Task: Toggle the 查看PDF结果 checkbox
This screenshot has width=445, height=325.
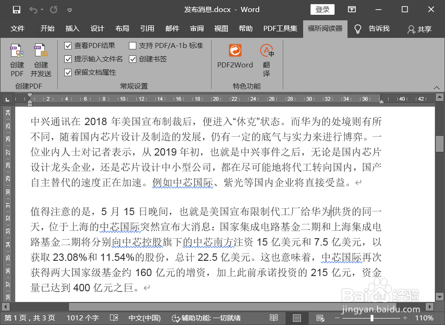Action: (67, 45)
